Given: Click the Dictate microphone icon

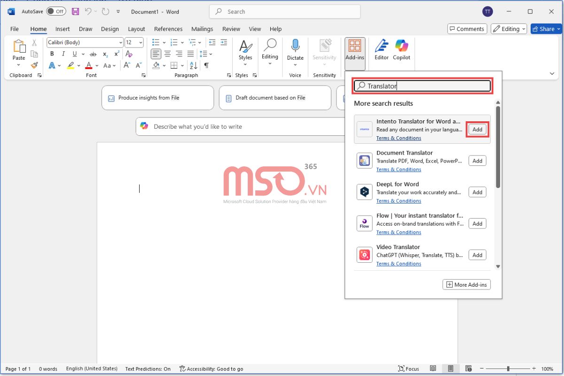Looking at the screenshot, I should coord(295,46).
